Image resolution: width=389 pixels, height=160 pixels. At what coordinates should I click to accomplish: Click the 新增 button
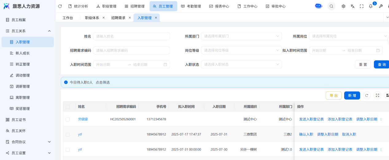coord(352,96)
